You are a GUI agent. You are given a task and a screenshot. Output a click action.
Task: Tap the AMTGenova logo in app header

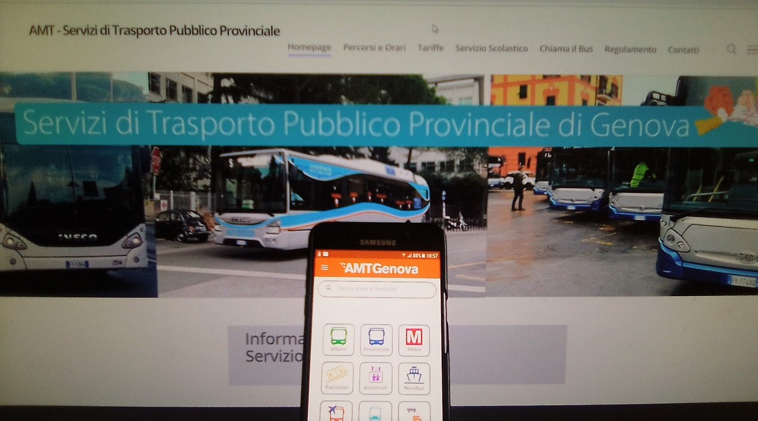pyautogui.click(x=379, y=268)
